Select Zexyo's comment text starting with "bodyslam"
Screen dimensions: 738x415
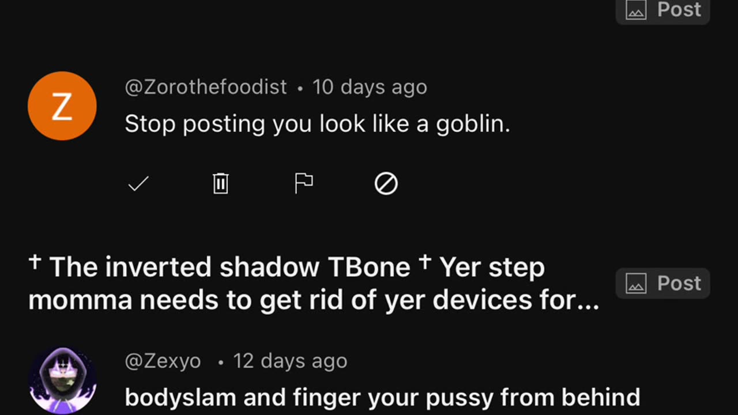[382, 397]
